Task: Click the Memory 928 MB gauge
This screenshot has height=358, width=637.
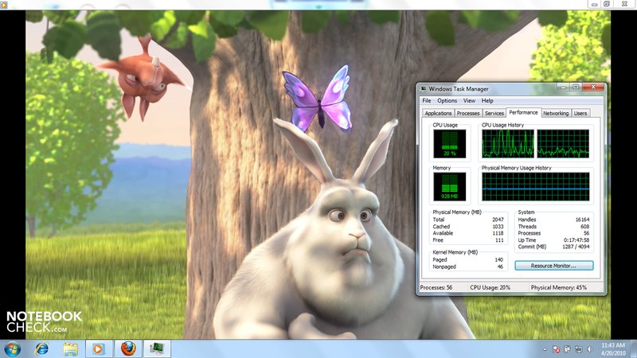Action: 449,186
